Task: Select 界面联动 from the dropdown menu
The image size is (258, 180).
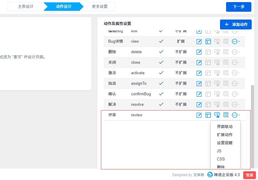Action: click(x=225, y=127)
